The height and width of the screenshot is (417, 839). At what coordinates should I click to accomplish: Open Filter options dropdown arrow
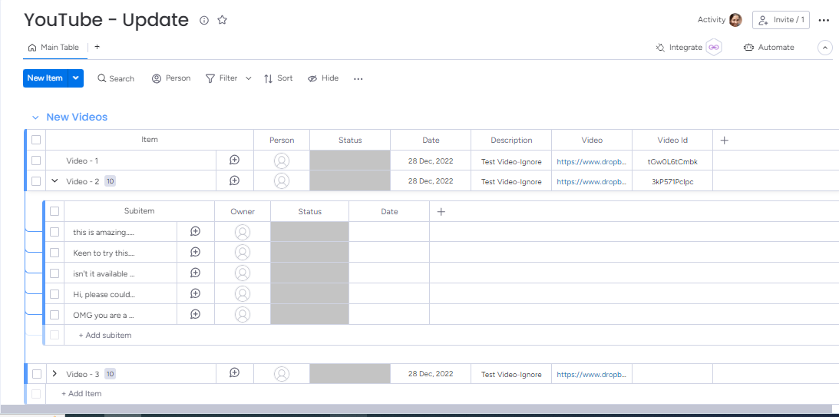tap(248, 78)
